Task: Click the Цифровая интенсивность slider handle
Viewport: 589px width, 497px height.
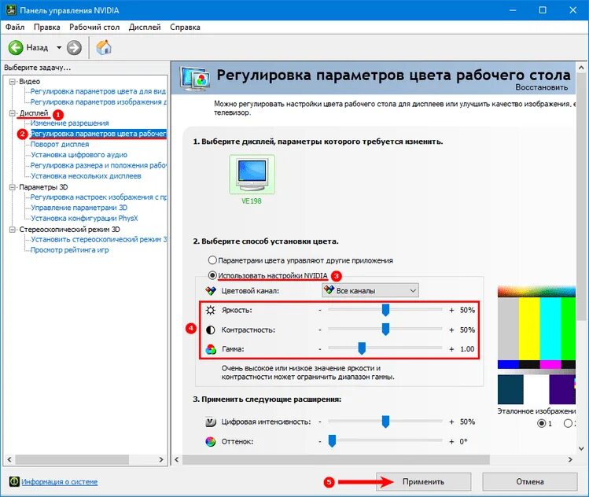Action: click(x=385, y=422)
